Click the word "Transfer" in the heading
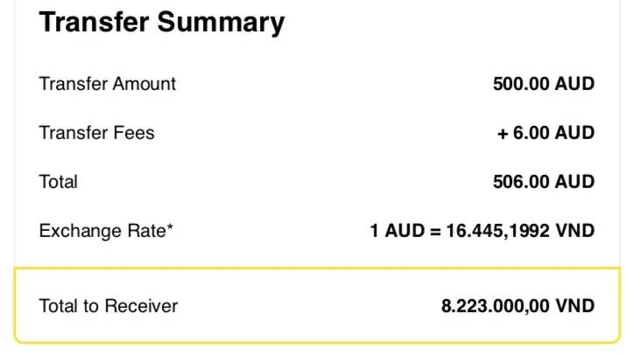 (95, 22)
